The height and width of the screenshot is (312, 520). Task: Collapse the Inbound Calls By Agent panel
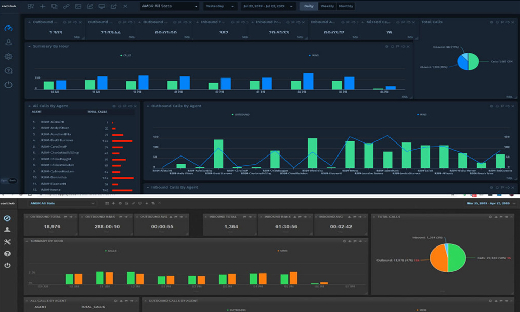click(148, 188)
